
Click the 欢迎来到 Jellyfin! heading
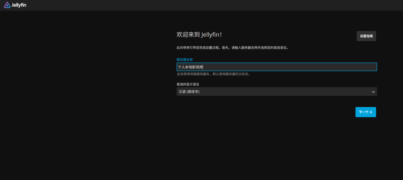199,35
